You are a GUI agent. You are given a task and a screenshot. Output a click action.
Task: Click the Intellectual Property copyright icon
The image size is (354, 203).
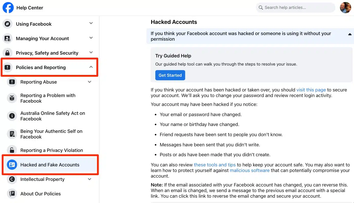(x=12, y=179)
